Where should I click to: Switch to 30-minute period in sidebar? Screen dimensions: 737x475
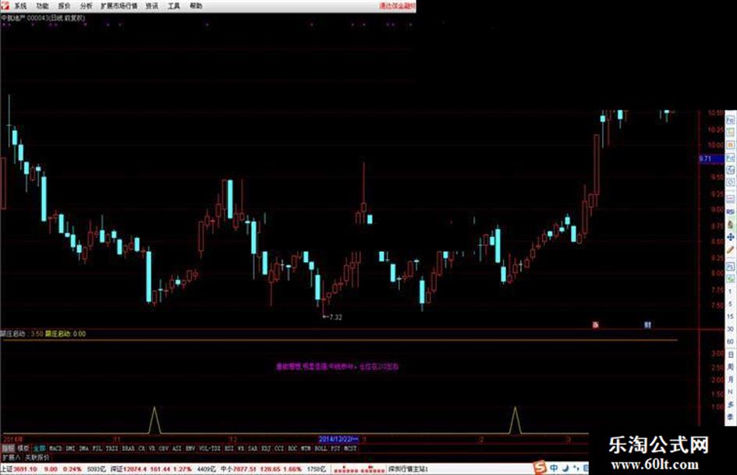coord(731,329)
